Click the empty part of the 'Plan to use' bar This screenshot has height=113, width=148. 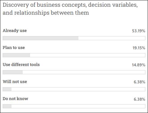[88, 55]
